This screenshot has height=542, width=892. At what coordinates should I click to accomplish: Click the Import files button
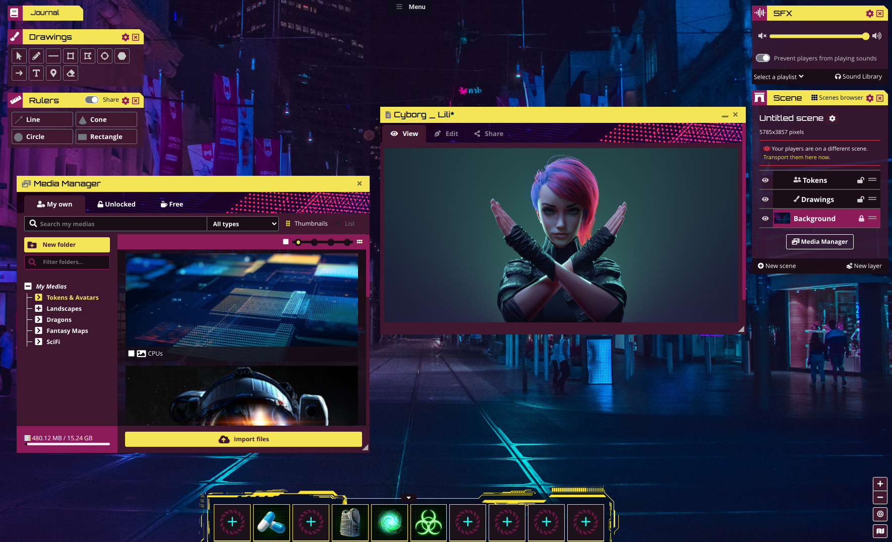(243, 439)
